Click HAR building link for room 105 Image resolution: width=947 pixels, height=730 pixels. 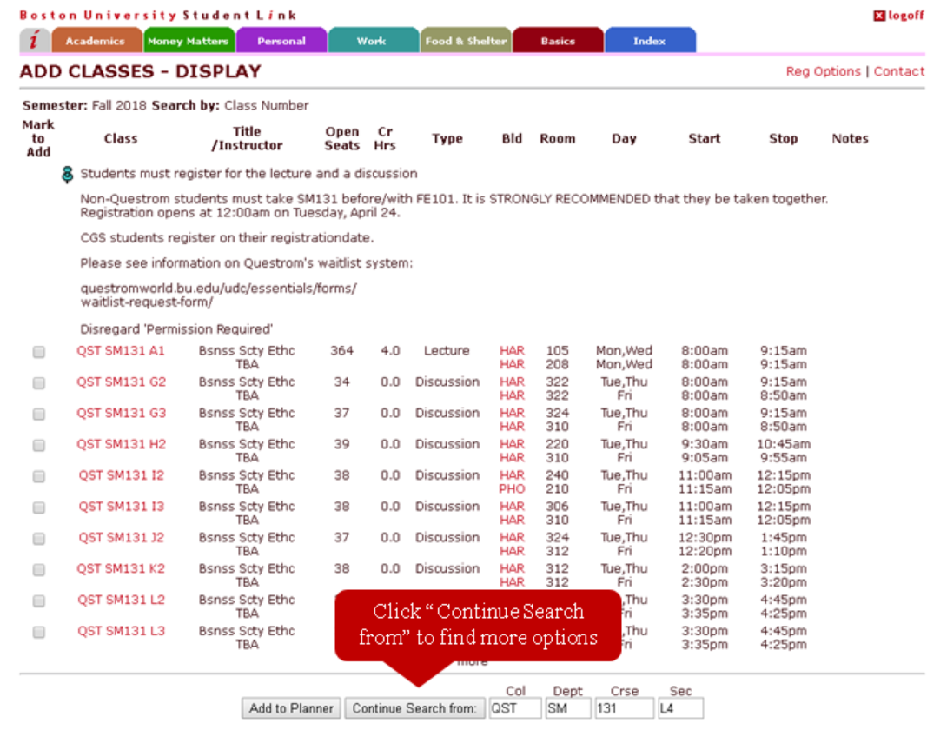point(512,350)
